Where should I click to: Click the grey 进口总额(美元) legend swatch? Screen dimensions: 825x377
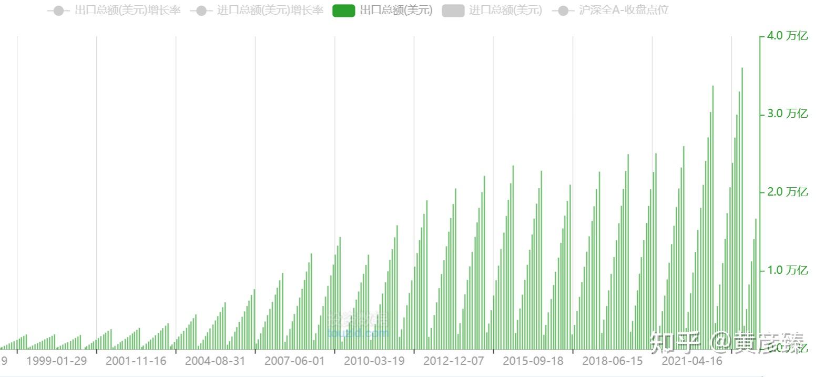click(453, 11)
